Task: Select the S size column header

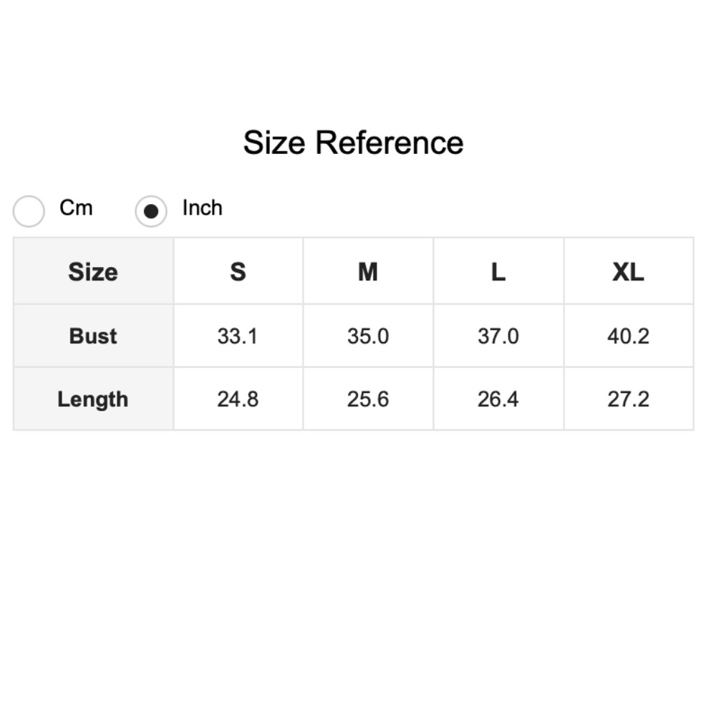Action: (238, 272)
